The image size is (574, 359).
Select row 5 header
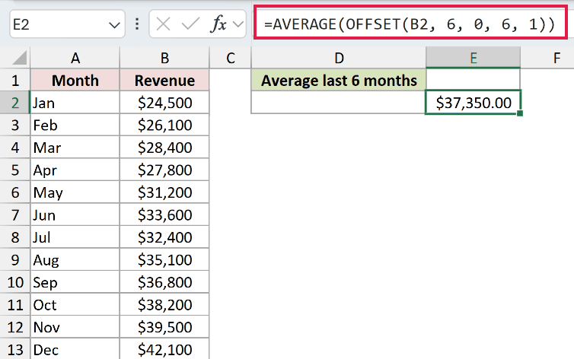[15, 170]
